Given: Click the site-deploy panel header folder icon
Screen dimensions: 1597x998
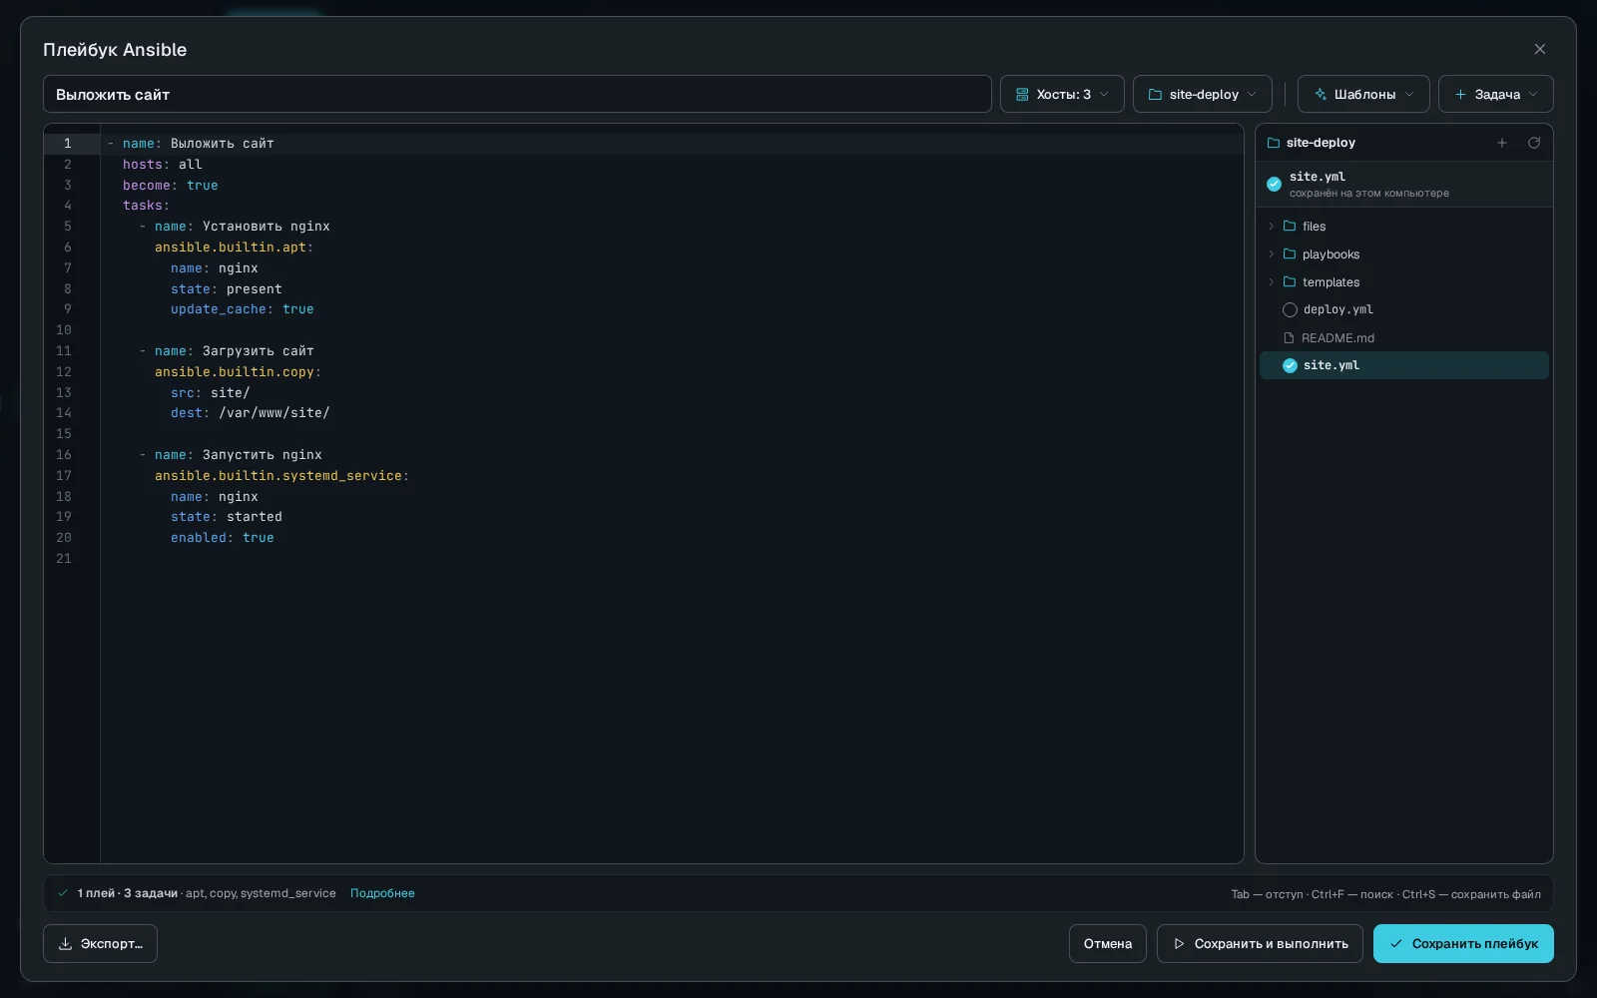Looking at the screenshot, I should 1274,143.
